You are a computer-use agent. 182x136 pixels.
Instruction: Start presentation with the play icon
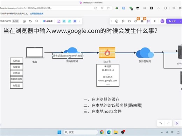[117, 21]
